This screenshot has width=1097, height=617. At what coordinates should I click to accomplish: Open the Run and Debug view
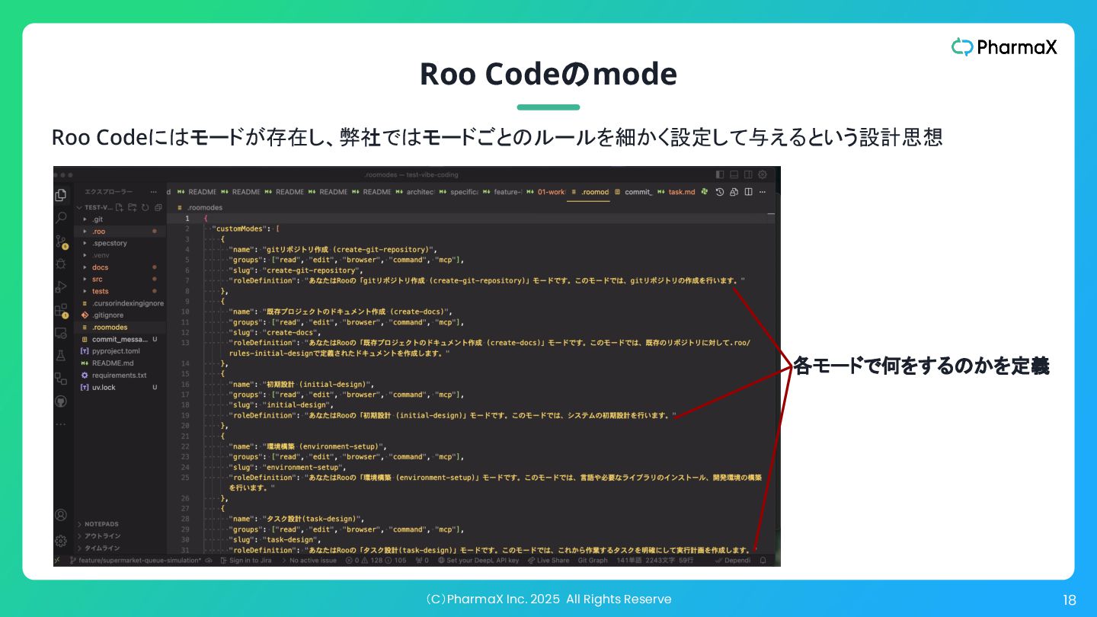tap(61, 287)
